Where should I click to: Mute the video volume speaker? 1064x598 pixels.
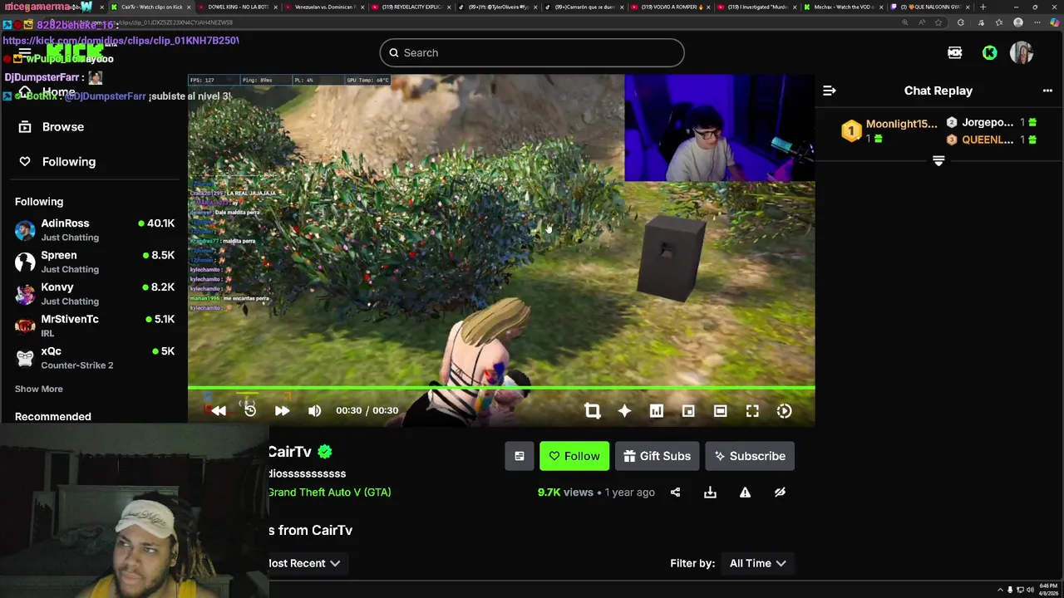314,410
